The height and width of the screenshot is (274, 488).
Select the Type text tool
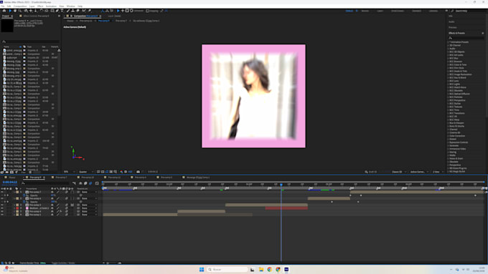tap(62, 11)
